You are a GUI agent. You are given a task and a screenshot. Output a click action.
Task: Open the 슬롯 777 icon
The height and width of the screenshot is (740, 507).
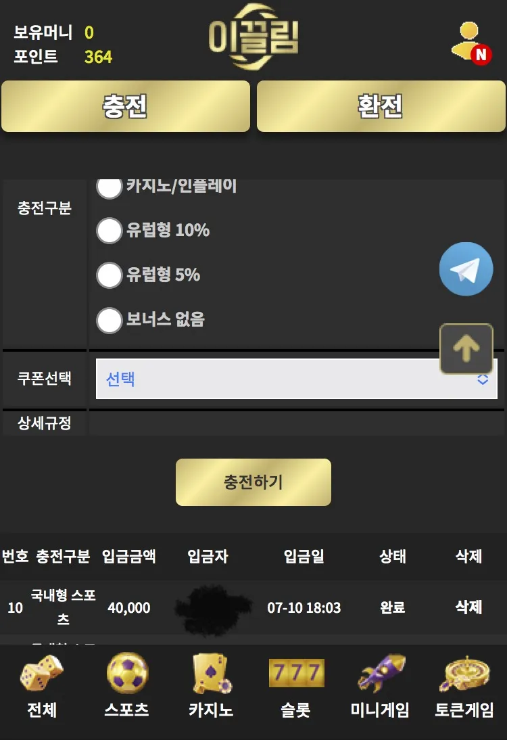click(296, 672)
